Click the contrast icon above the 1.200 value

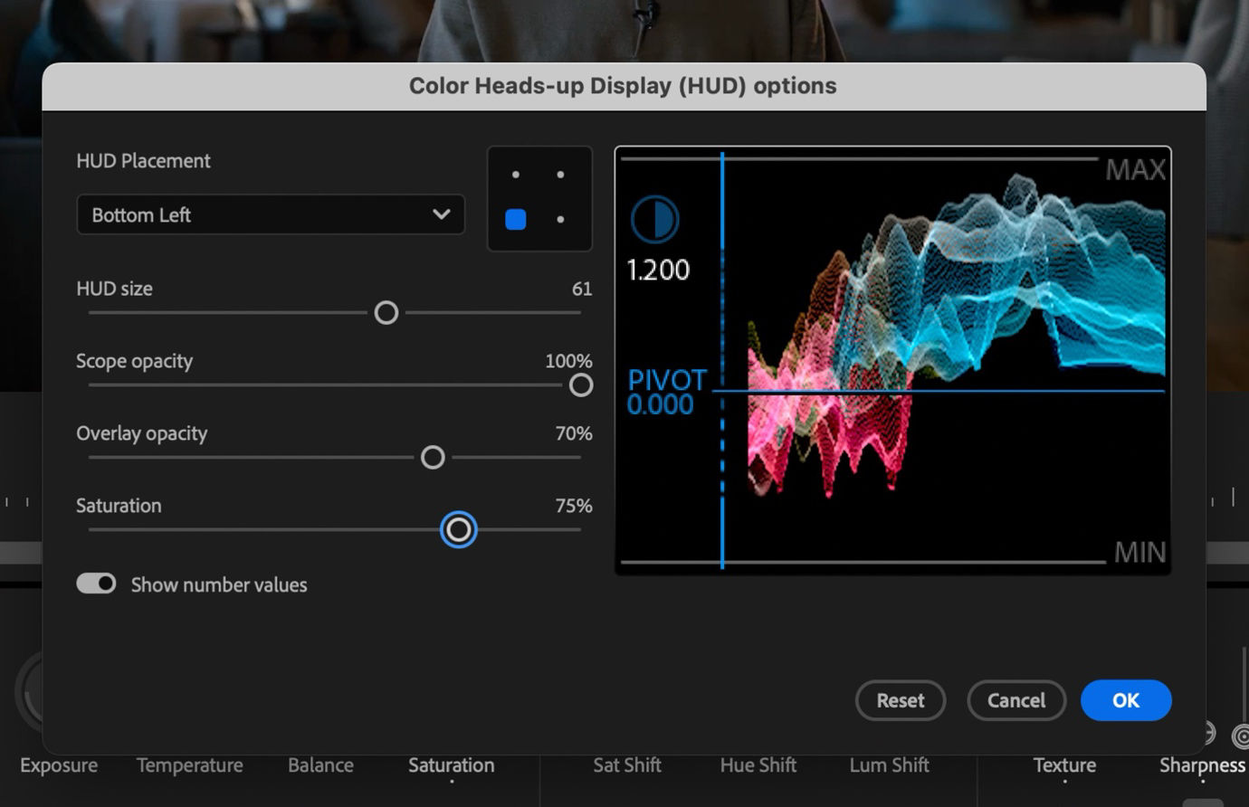(x=654, y=219)
